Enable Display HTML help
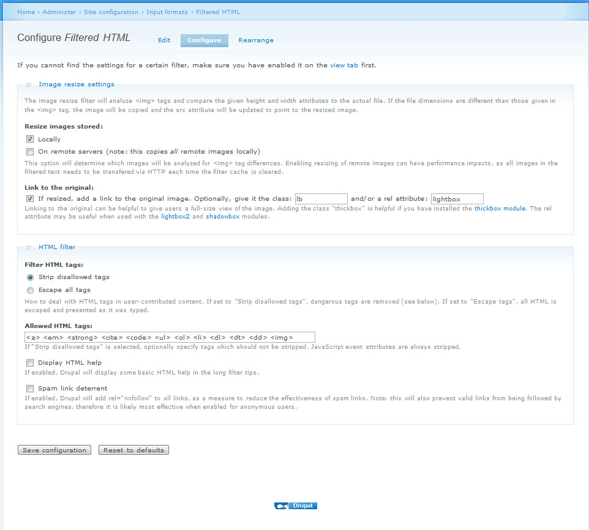This screenshot has width=589, height=530. pos(30,362)
